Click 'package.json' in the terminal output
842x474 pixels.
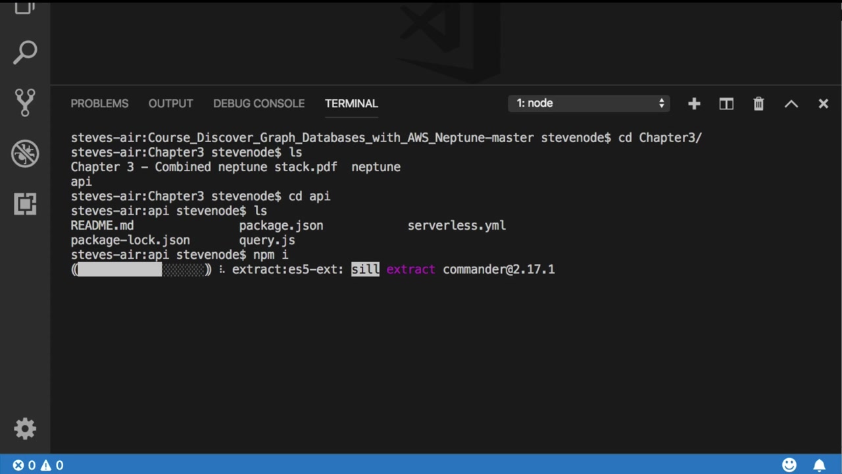281,225
